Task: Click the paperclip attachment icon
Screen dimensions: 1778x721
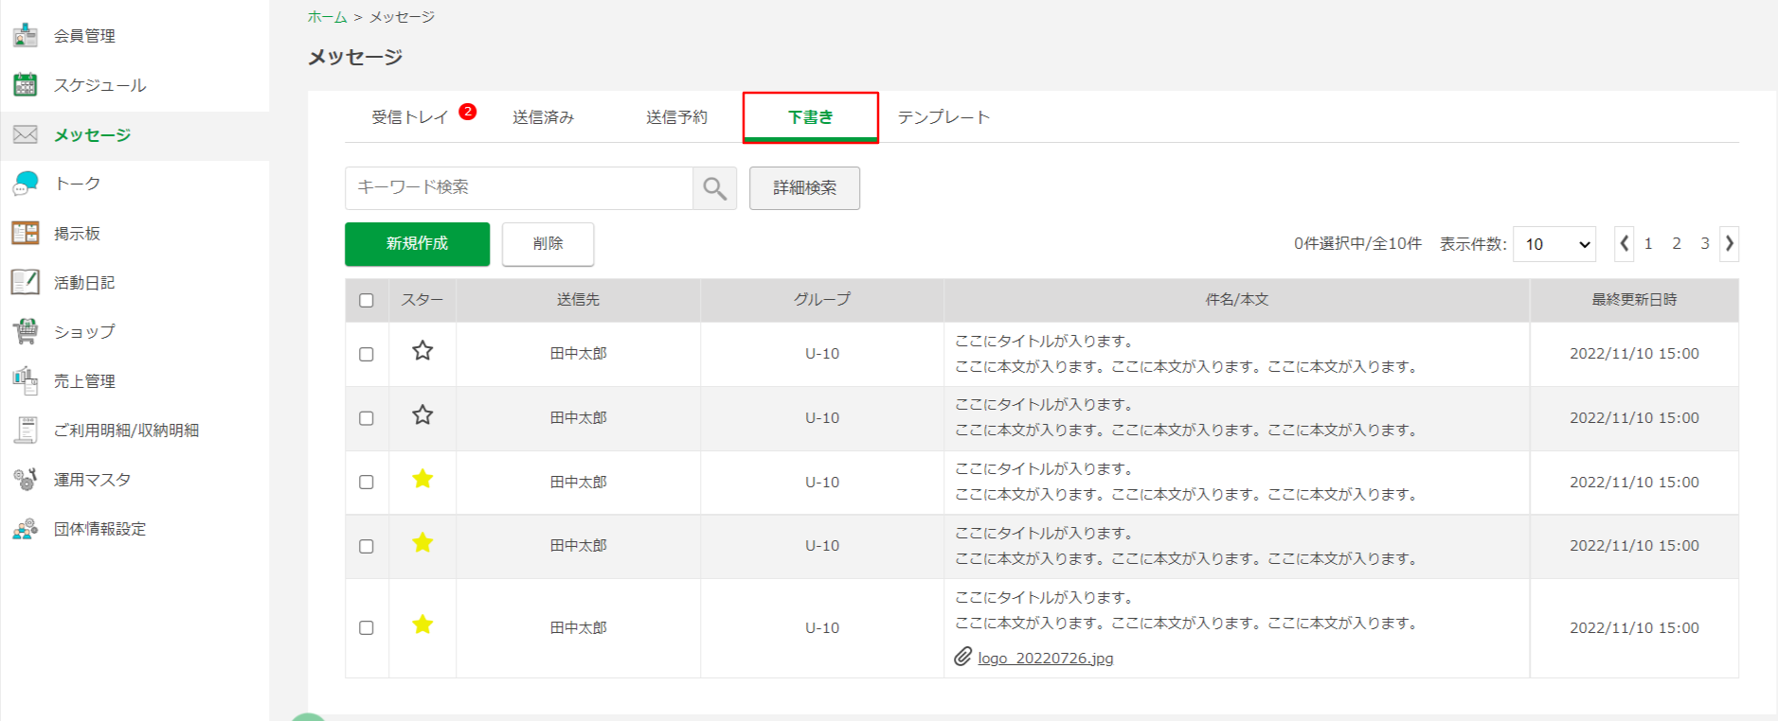Action: coord(962,657)
